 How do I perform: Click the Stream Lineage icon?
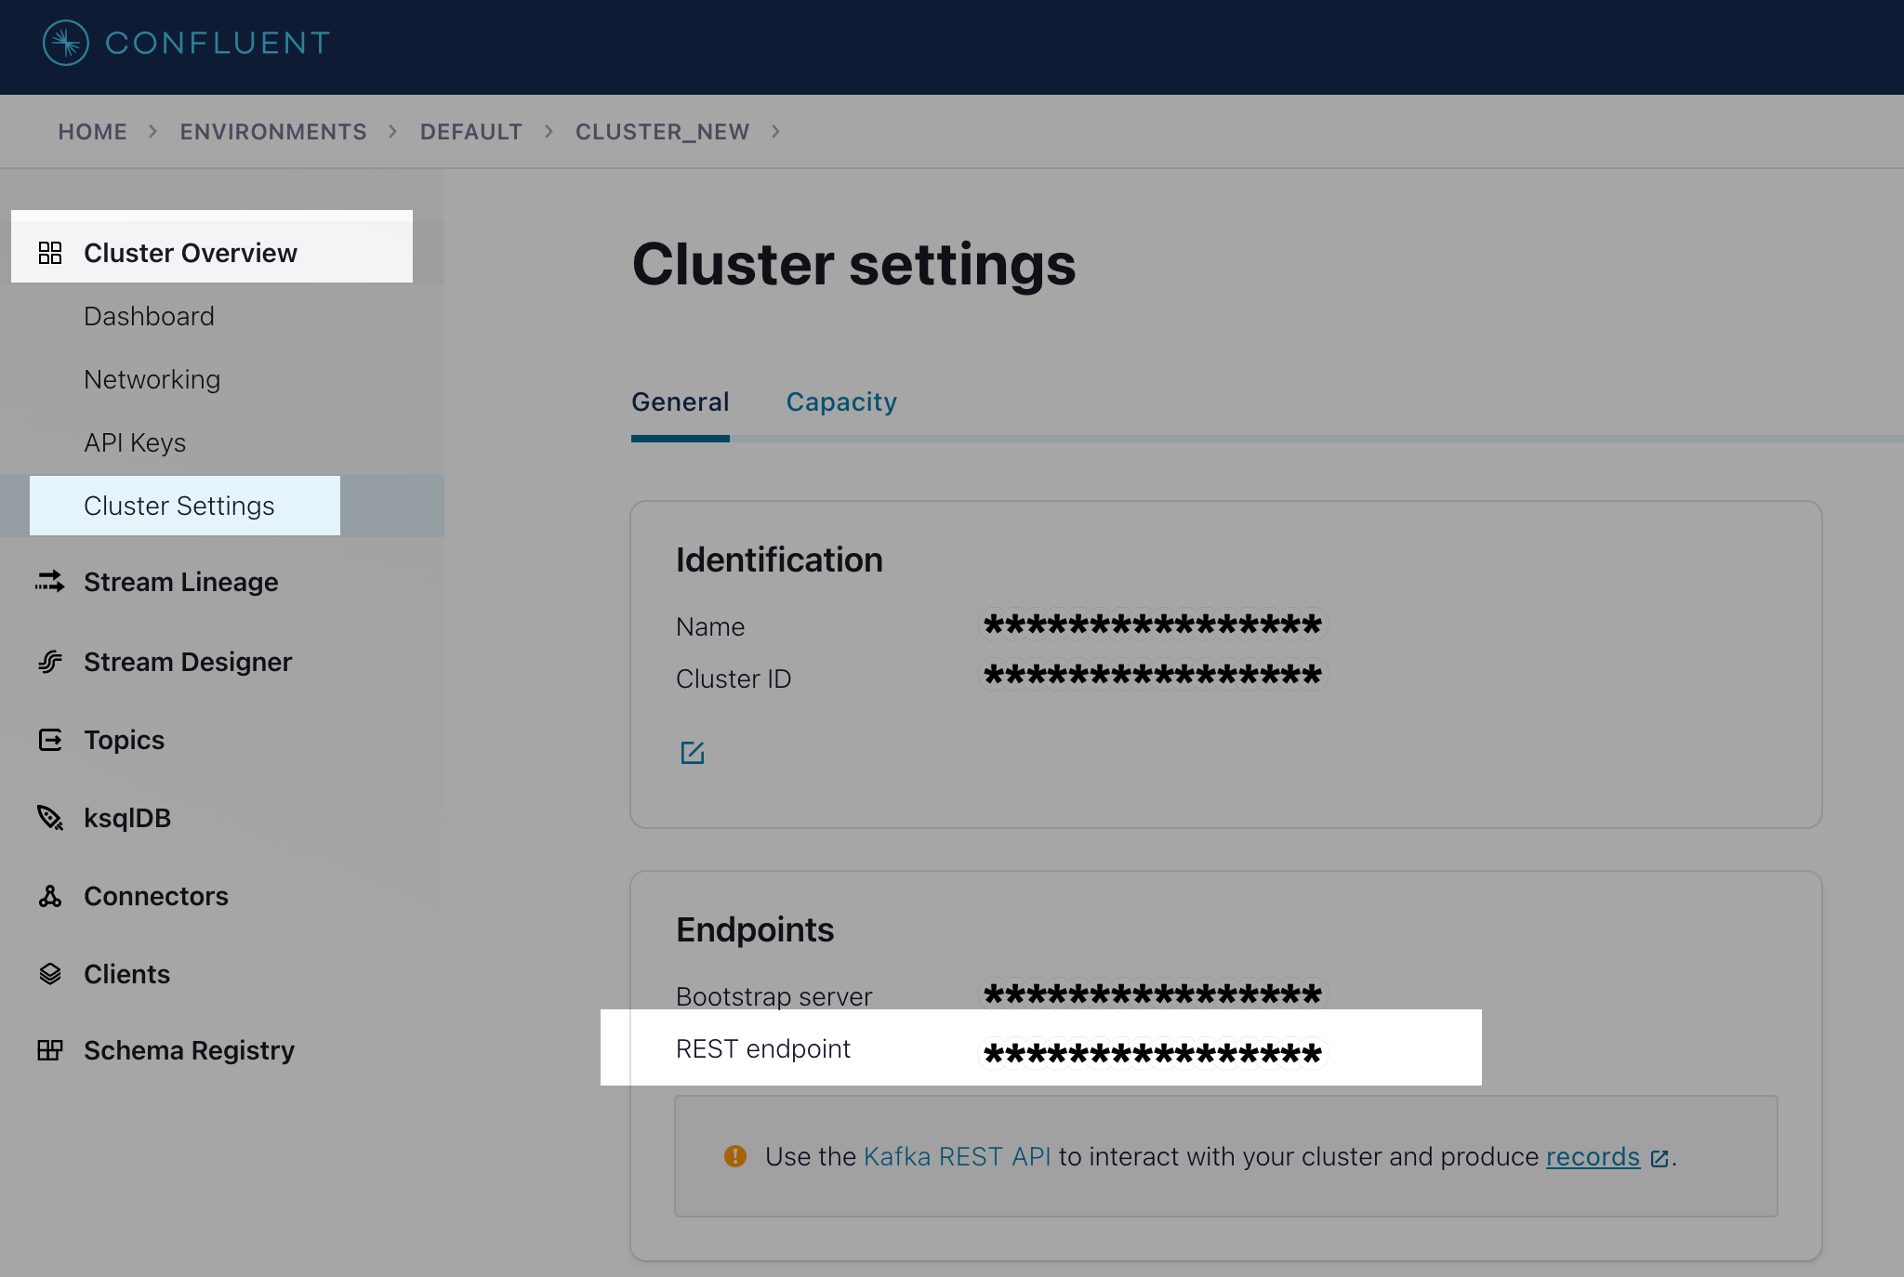[x=50, y=582]
